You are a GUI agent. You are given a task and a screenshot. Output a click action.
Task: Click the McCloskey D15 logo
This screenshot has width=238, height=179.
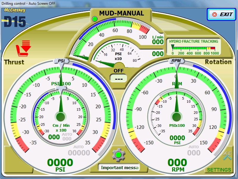[x=15, y=18]
